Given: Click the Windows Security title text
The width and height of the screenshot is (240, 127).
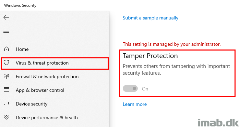Looking at the screenshot, I should (20, 5).
